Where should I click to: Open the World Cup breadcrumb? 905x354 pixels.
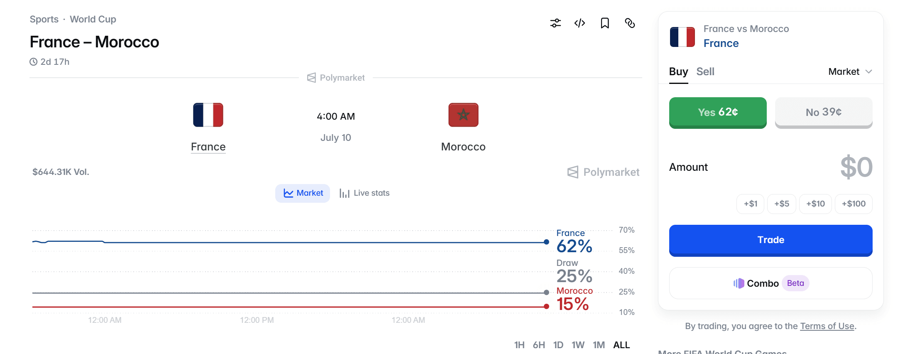pyautogui.click(x=93, y=19)
